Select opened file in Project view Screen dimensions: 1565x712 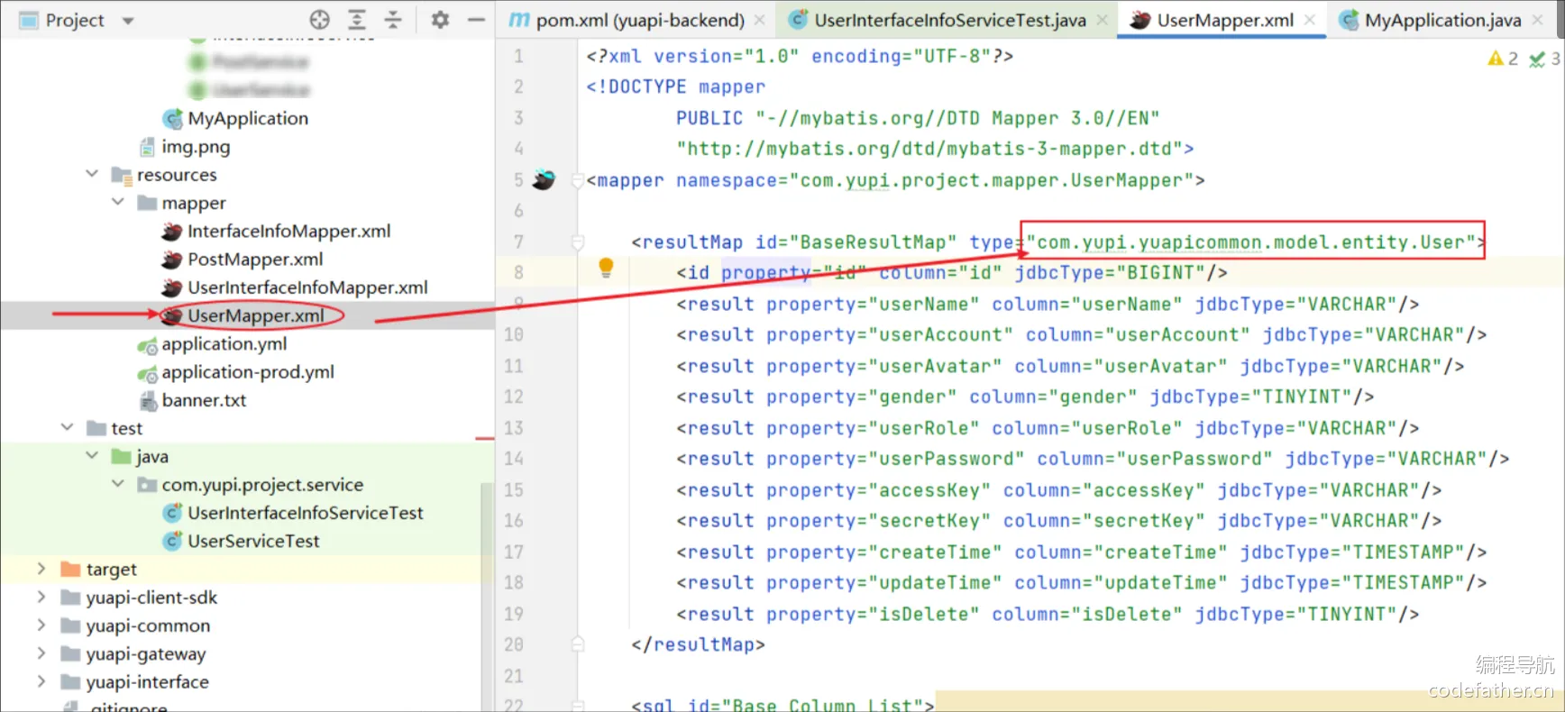(x=320, y=20)
